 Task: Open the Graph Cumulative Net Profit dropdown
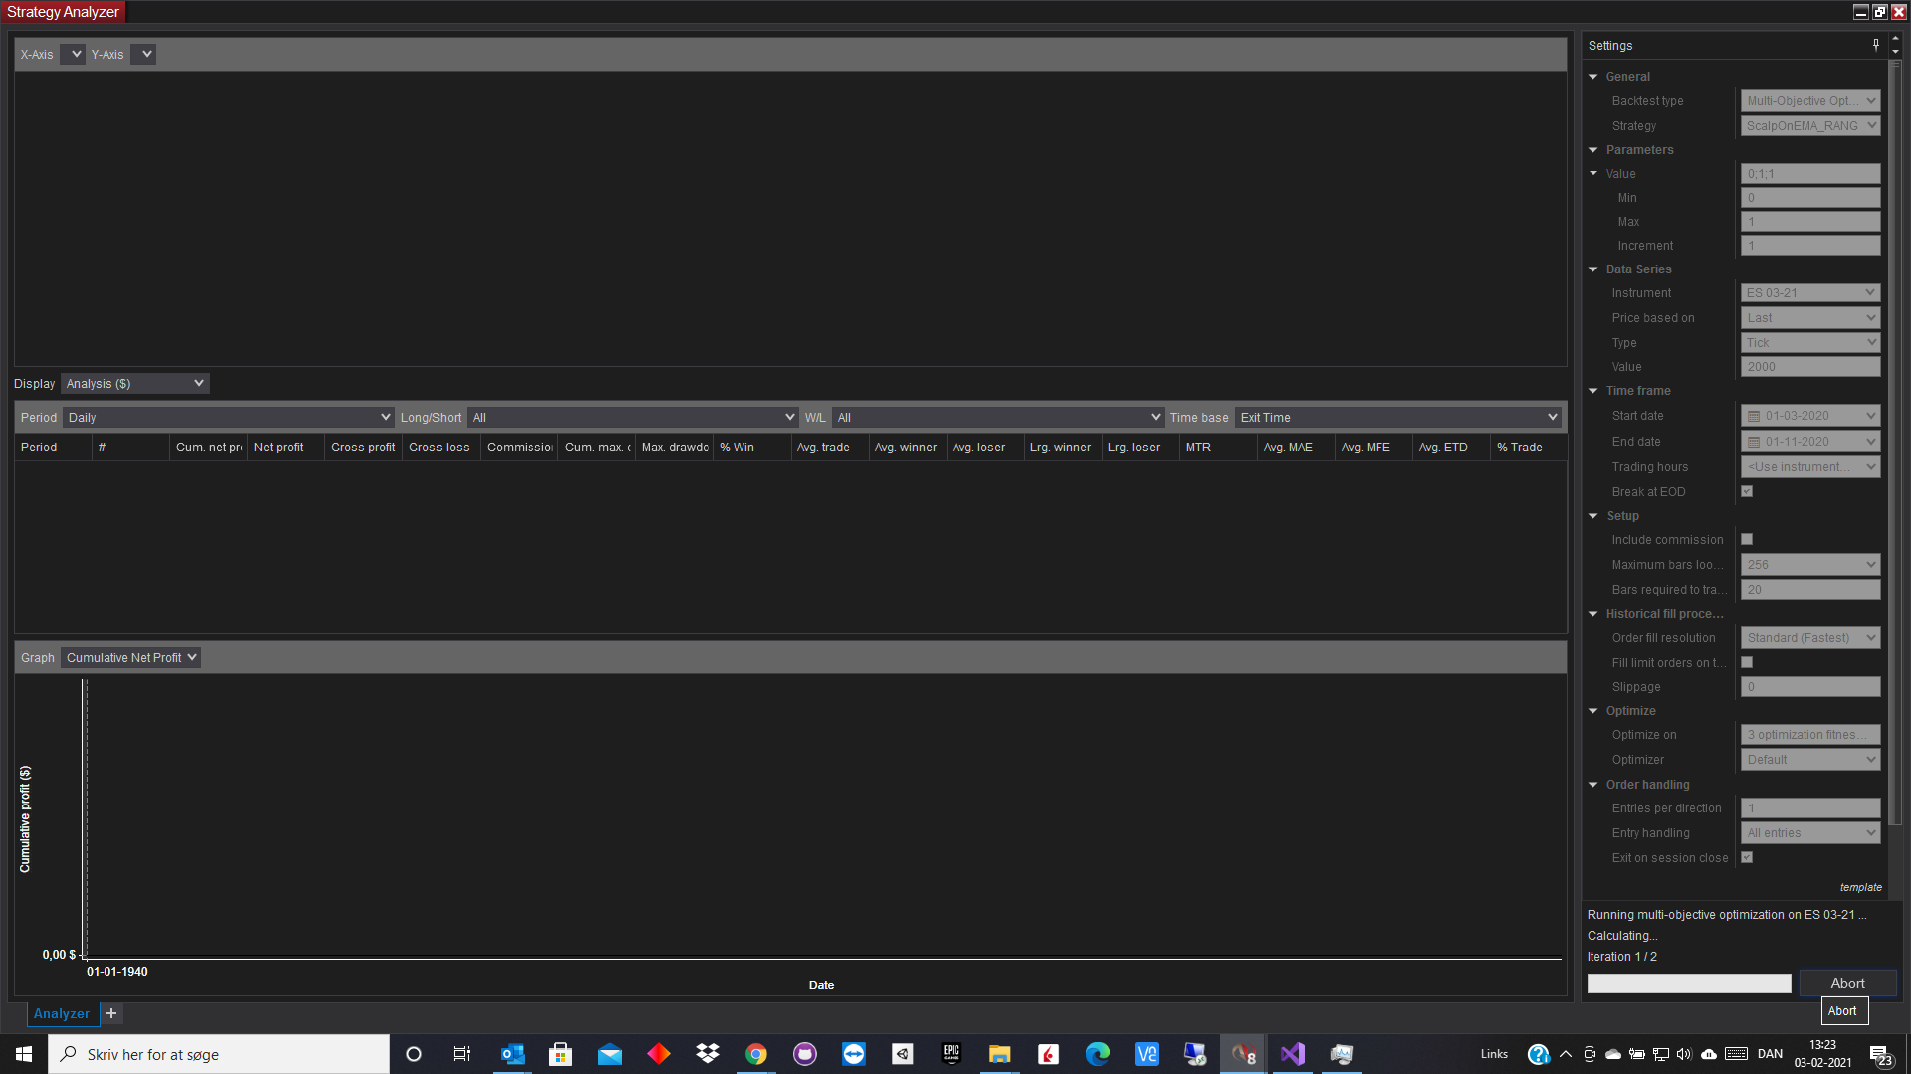pyautogui.click(x=130, y=658)
